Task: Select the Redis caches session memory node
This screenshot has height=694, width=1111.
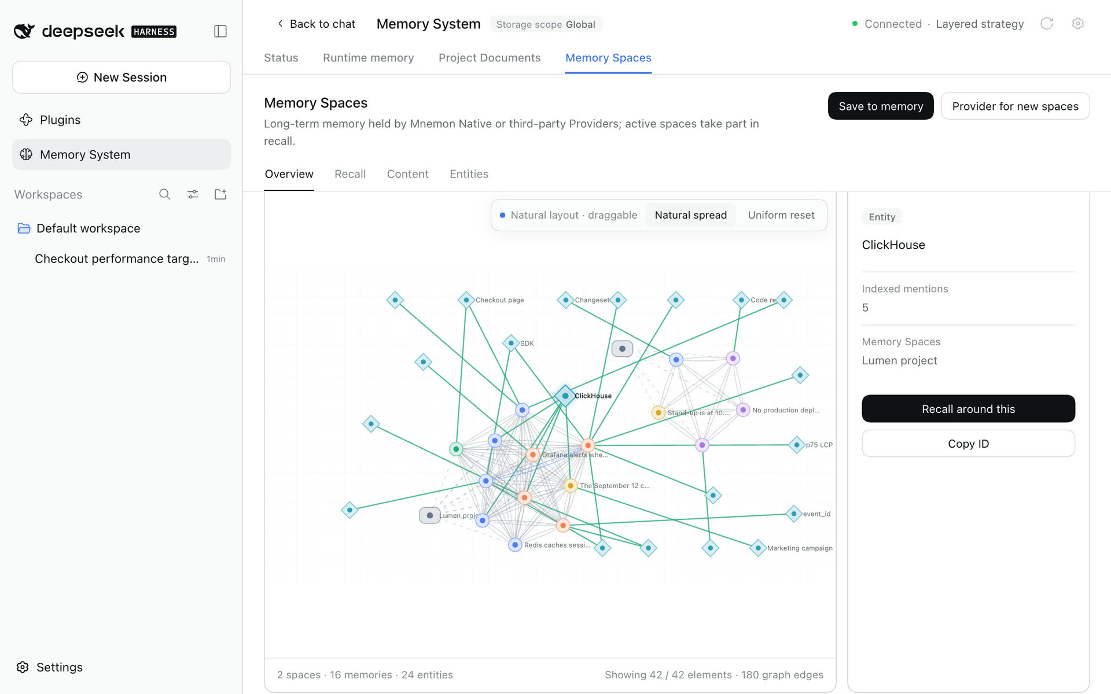Action: (515, 545)
